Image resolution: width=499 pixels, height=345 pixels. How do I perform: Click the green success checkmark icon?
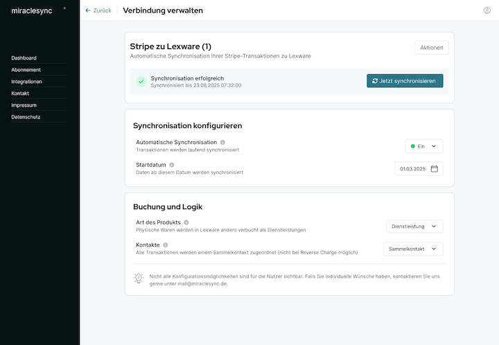coord(141,81)
